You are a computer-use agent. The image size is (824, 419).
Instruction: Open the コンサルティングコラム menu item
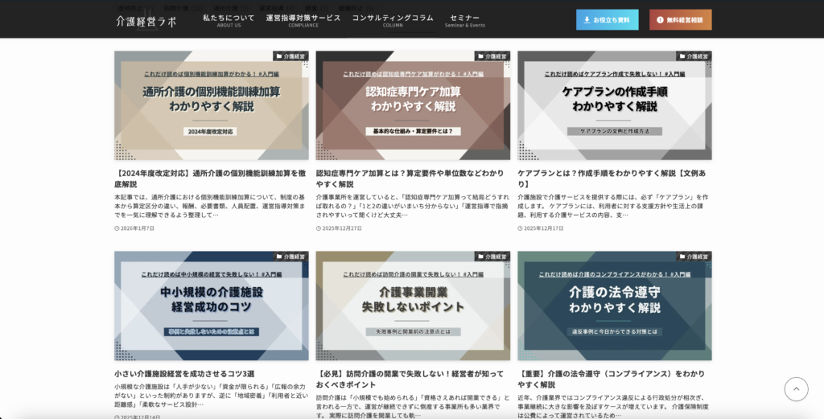click(x=393, y=20)
